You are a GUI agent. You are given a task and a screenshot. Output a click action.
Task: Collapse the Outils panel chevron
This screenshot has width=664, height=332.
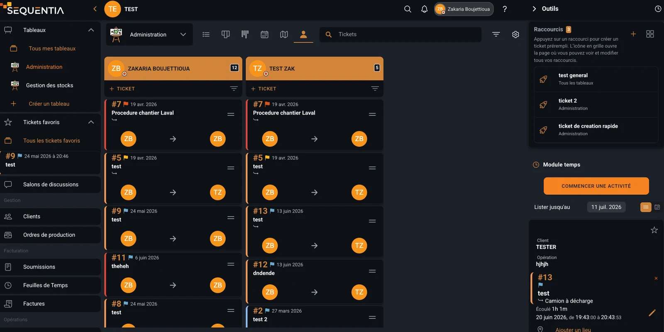coord(534,9)
